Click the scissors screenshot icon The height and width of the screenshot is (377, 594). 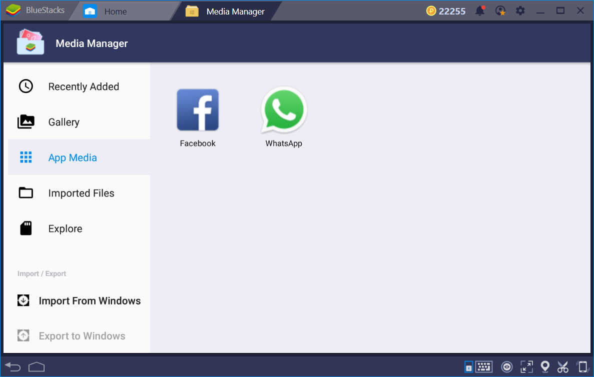pos(563,367)
